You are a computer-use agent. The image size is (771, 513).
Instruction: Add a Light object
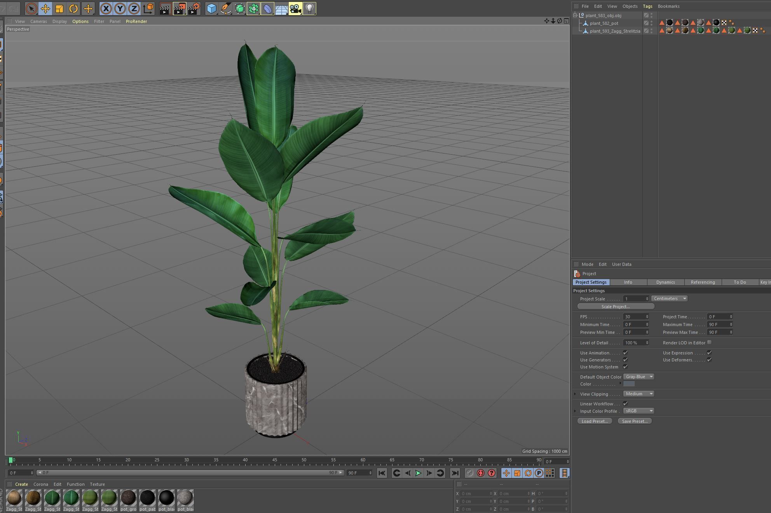[309, 9]
